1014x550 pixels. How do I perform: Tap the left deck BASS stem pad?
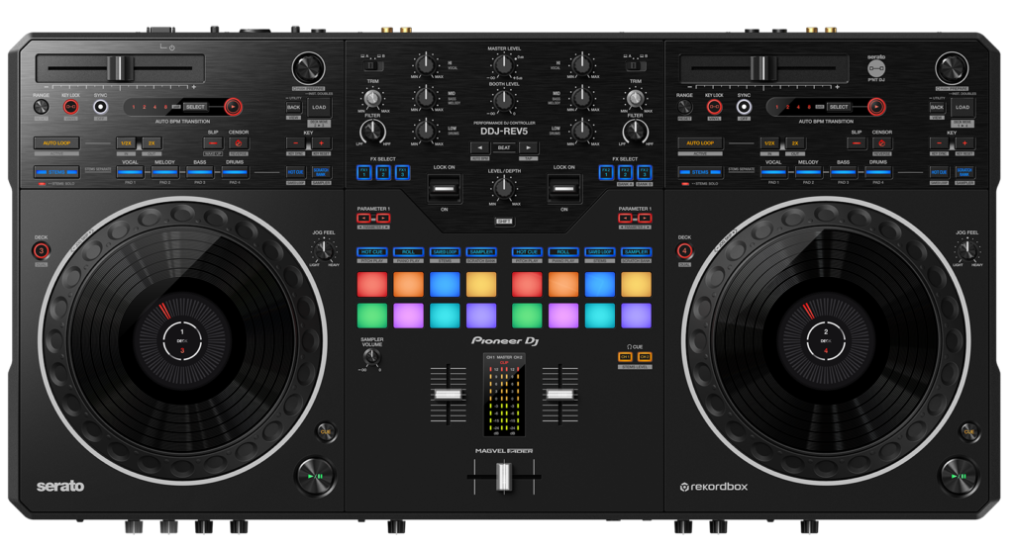(200, 172)
